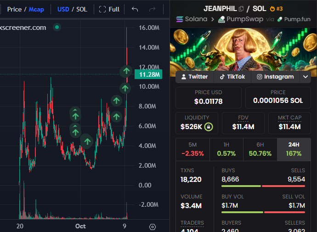This screenshot has width=317, height=232.
Task: Open the Solana chain link
Action: pos(192,19)
